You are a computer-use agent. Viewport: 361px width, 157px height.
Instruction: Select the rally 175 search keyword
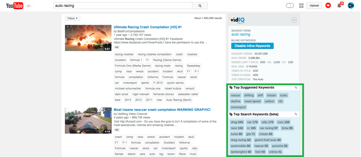tap(267, 122)
